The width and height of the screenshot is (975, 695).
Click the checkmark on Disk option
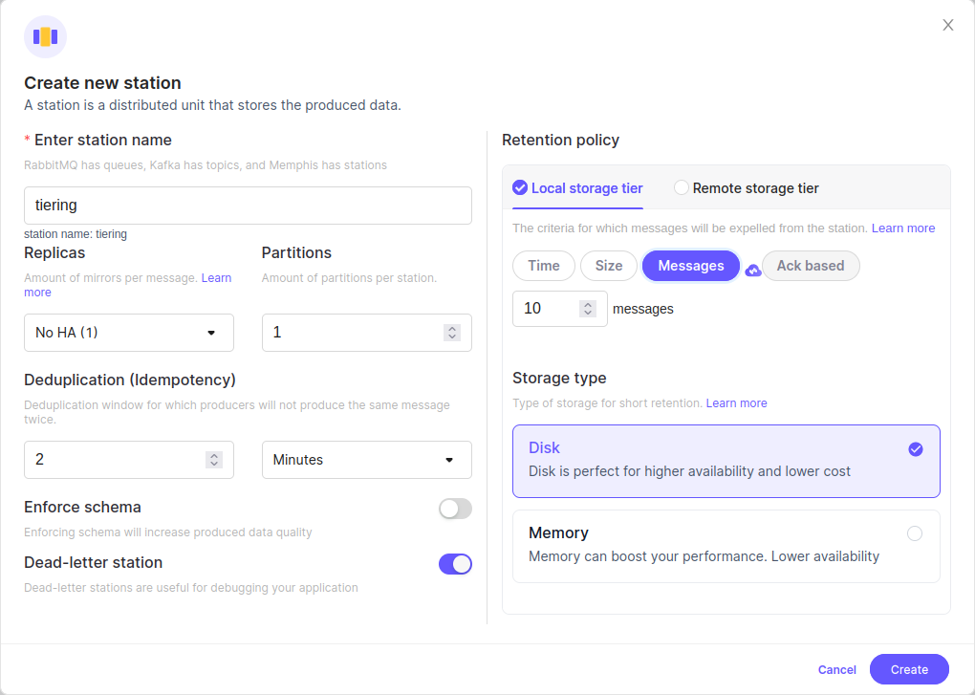(916, 449)
